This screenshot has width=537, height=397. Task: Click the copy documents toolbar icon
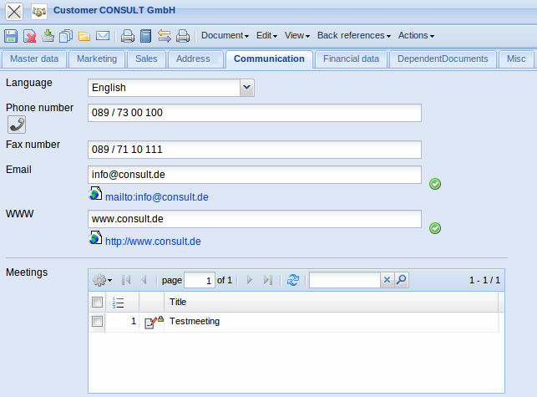click(x=66, y=36)
